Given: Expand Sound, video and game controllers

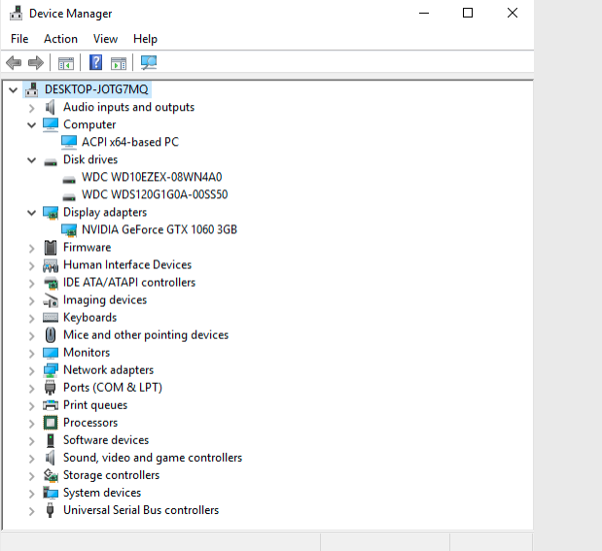Looking at the screenshot, I should click(32, 459).
